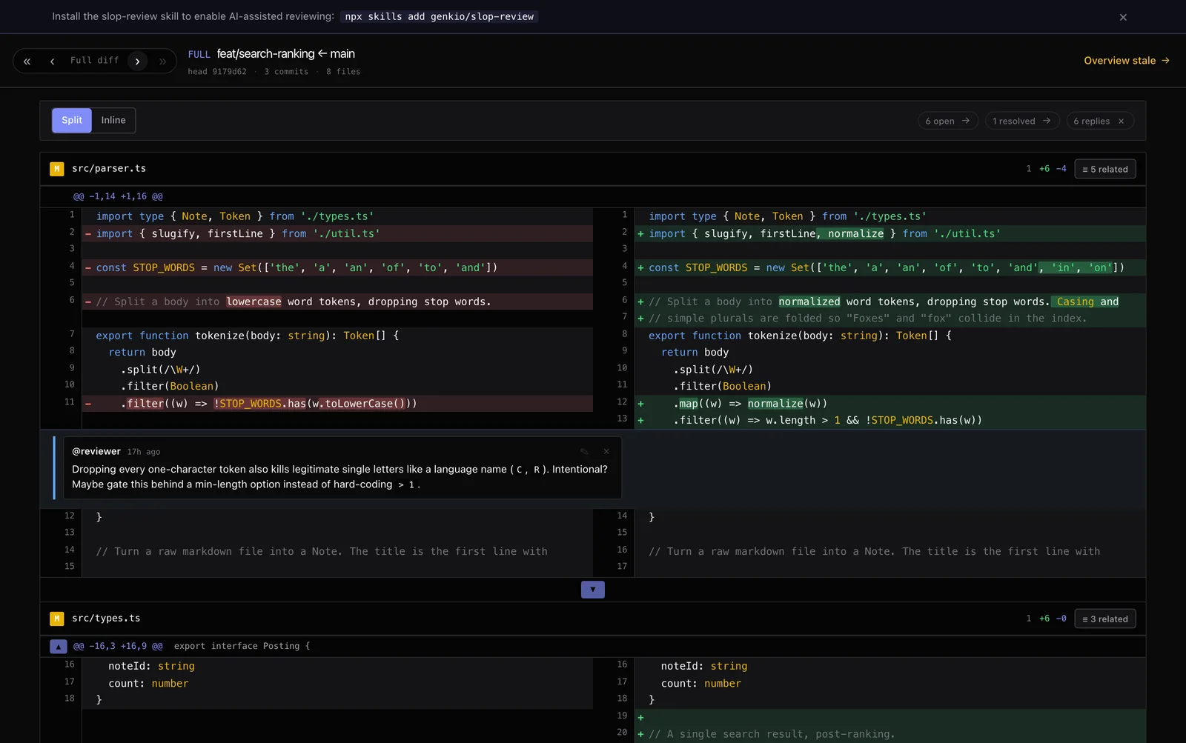Click the reviewer comment body text

[339, 476]
